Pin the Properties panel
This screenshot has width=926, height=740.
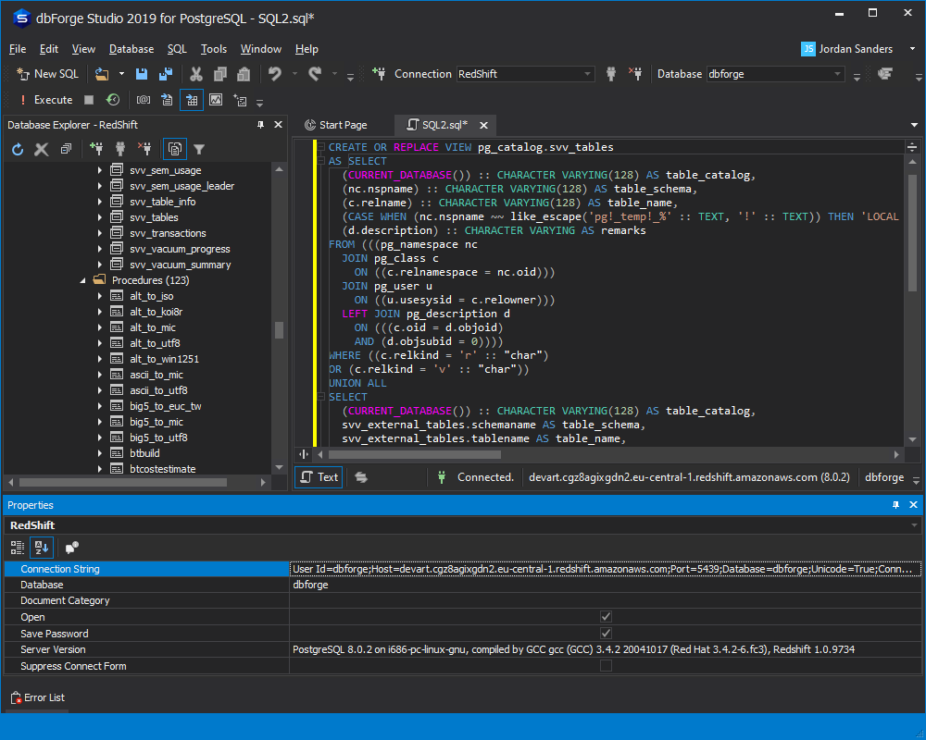(895, 505)
